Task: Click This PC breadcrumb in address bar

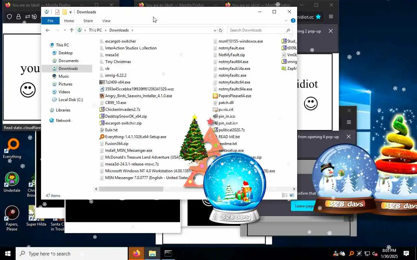Action: click(95, 30)
